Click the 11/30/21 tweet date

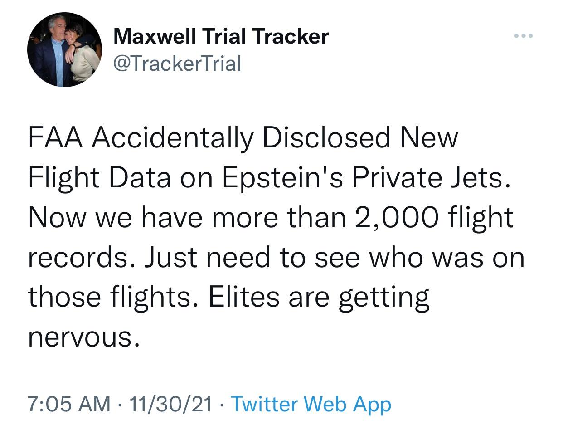[x=170, y=404]
